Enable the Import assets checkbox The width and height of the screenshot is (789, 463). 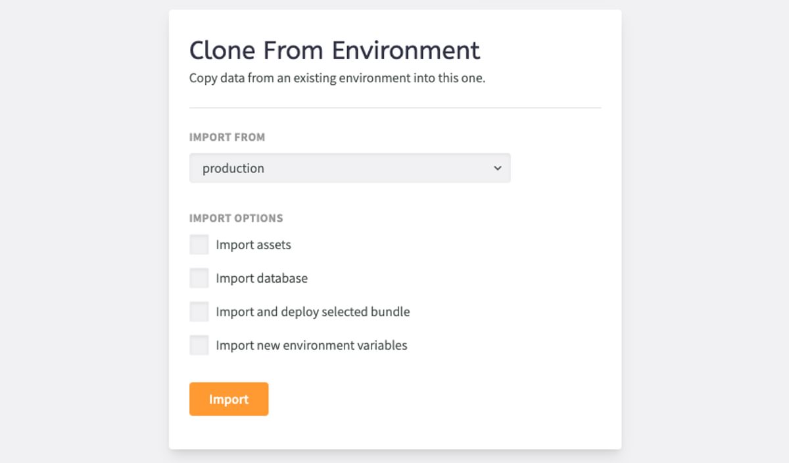[199, 245]
